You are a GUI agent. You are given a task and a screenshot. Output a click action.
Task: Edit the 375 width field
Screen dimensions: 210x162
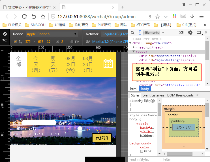(28, 42)
